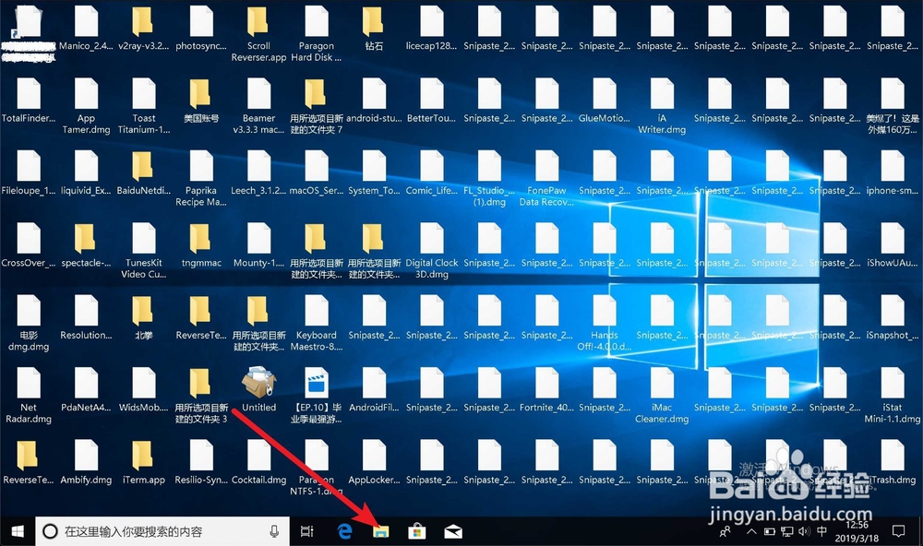Select the Fortnite_40 file
The width and height of the screenshot is (923, 546).
[x=546, y=389]
